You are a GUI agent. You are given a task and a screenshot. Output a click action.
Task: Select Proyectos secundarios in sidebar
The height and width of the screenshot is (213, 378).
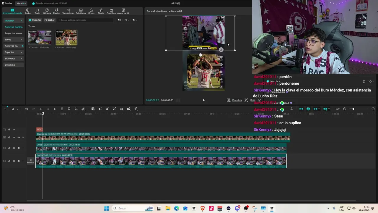(14, 33)
